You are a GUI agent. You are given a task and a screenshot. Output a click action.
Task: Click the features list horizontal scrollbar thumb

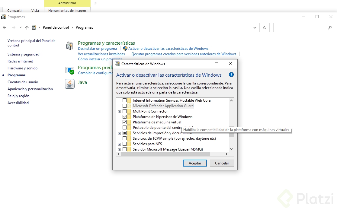pyautogui.click(x=165, y=154)
